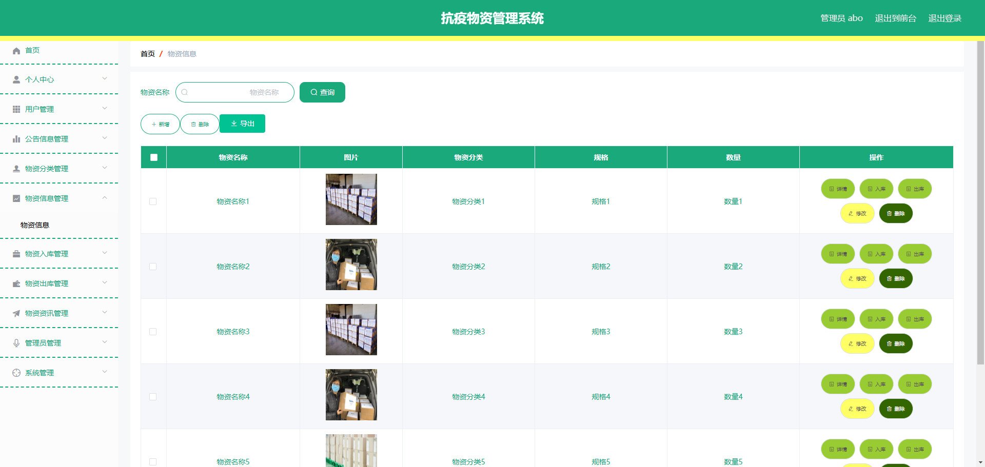
Task: Click the 查询 search button
Action: (x=322, y=92)
